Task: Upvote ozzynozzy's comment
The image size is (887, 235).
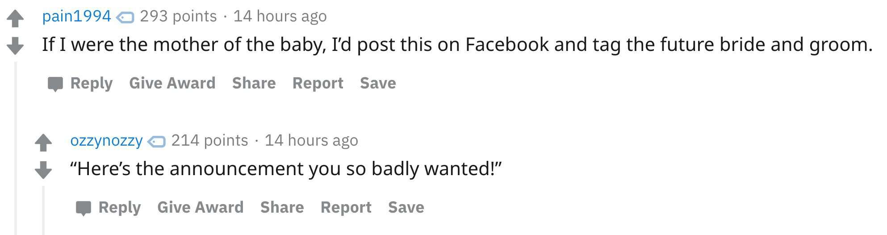Action: click(43, 143)
